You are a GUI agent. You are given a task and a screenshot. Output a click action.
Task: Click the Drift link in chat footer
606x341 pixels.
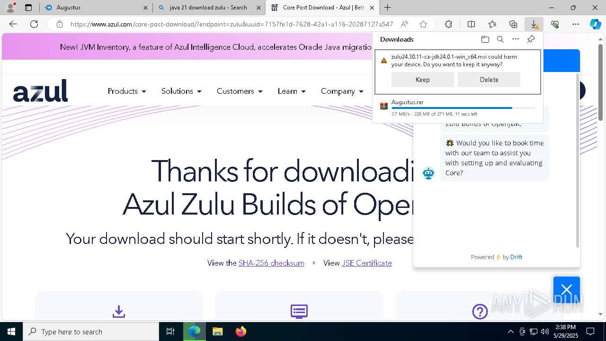tap(516, 257)
